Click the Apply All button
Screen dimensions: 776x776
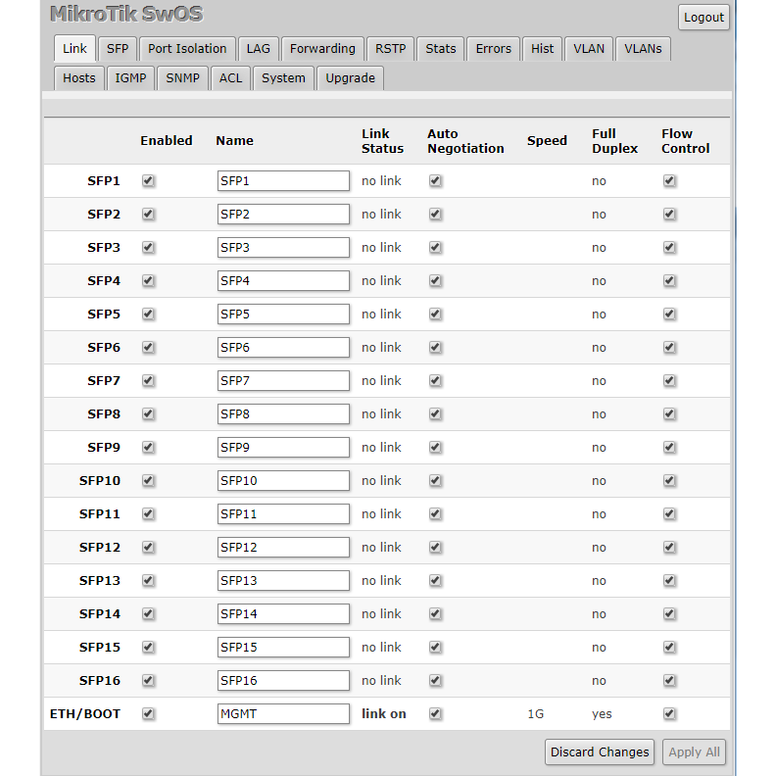tap(694, 752)
